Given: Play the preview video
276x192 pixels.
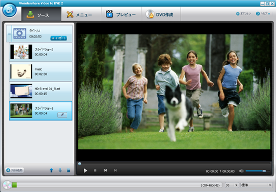Looking at the screenshot, I should point(85,170).
